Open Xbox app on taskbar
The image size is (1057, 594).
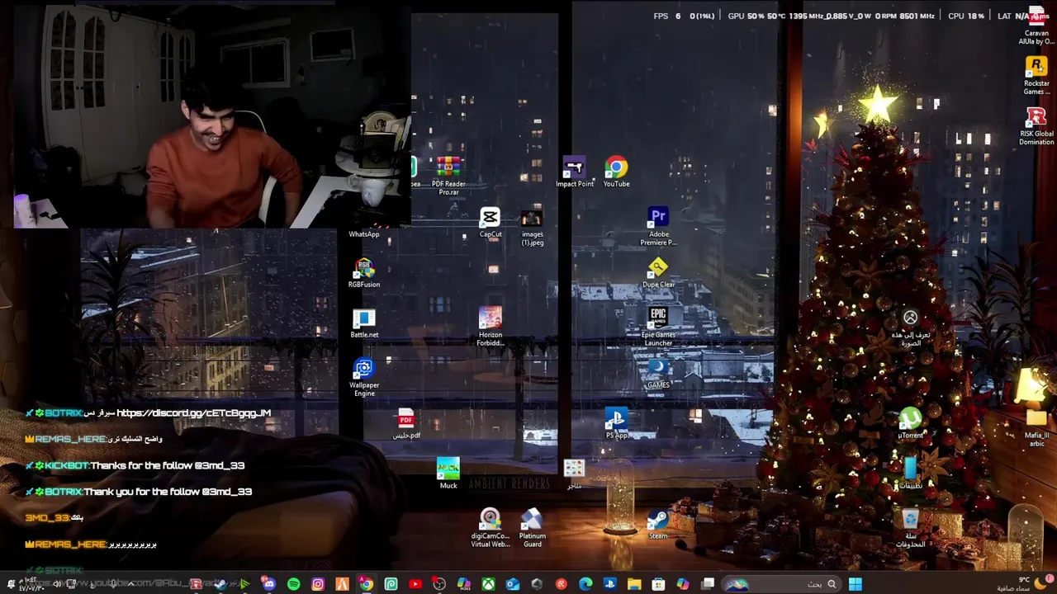point(488,584)
